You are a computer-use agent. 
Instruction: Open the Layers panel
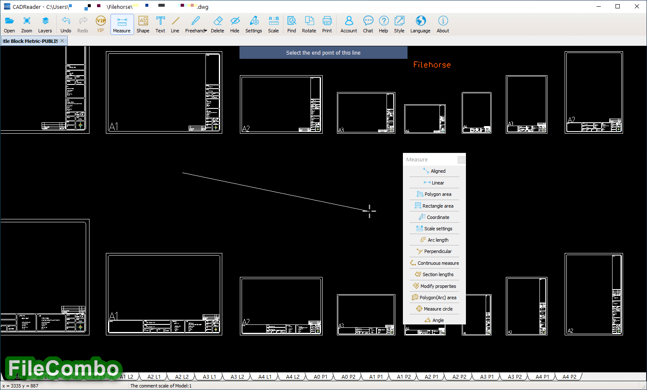[45, 24]
